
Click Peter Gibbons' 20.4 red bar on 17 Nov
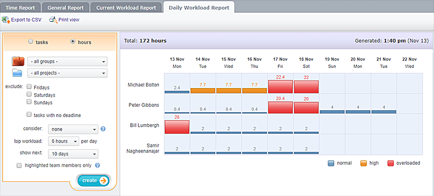pos(280,107)
